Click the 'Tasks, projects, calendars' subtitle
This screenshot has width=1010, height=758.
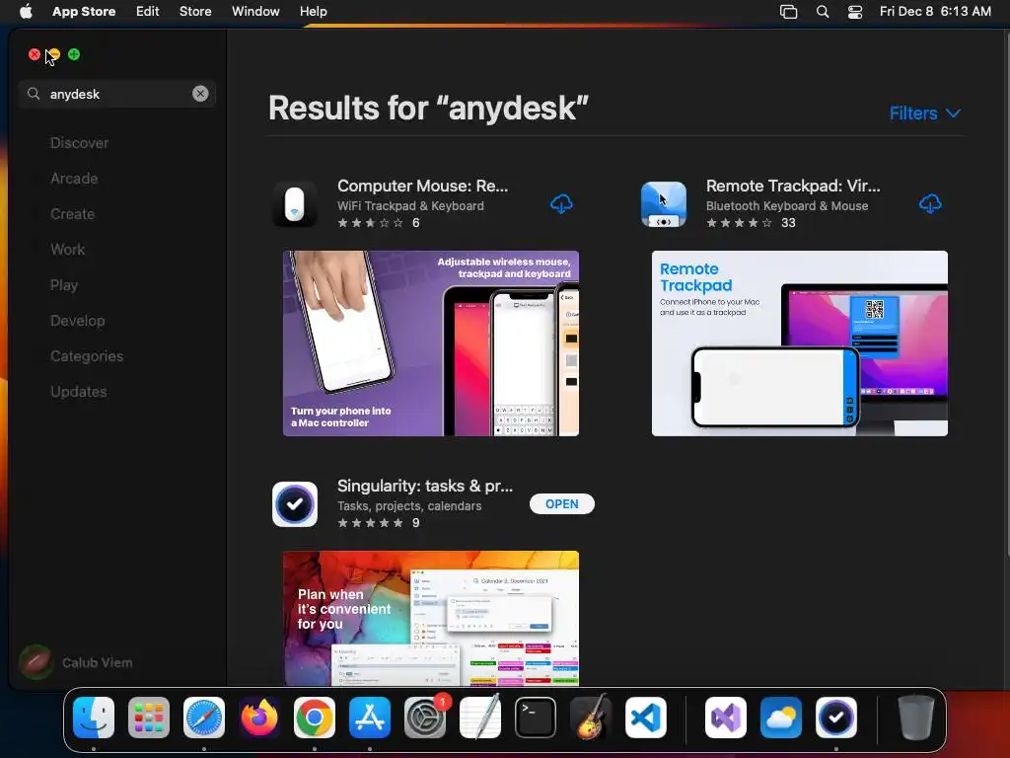(x=409, y=506)
